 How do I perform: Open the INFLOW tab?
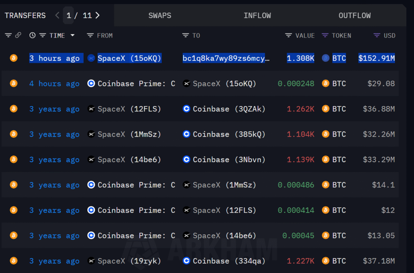point(257,16)
